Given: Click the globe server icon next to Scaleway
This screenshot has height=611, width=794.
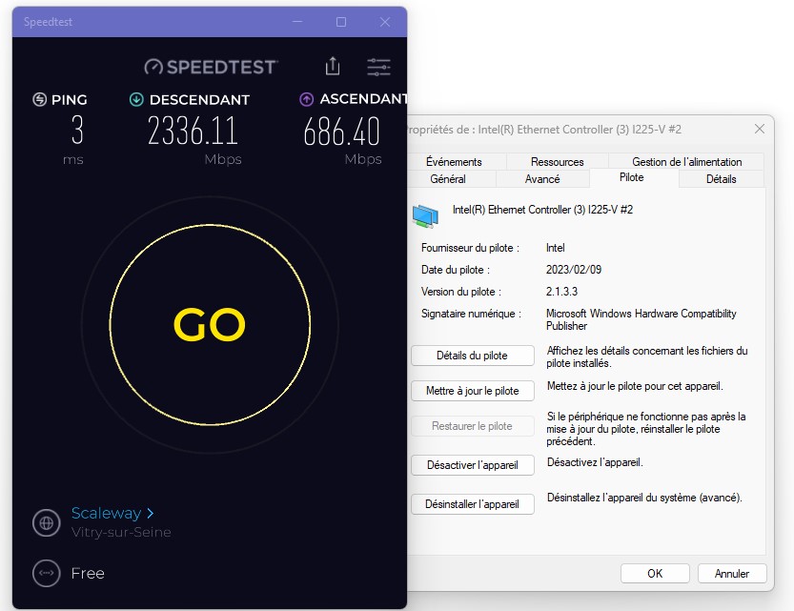Looking at the screenshot, I should 46,522.
